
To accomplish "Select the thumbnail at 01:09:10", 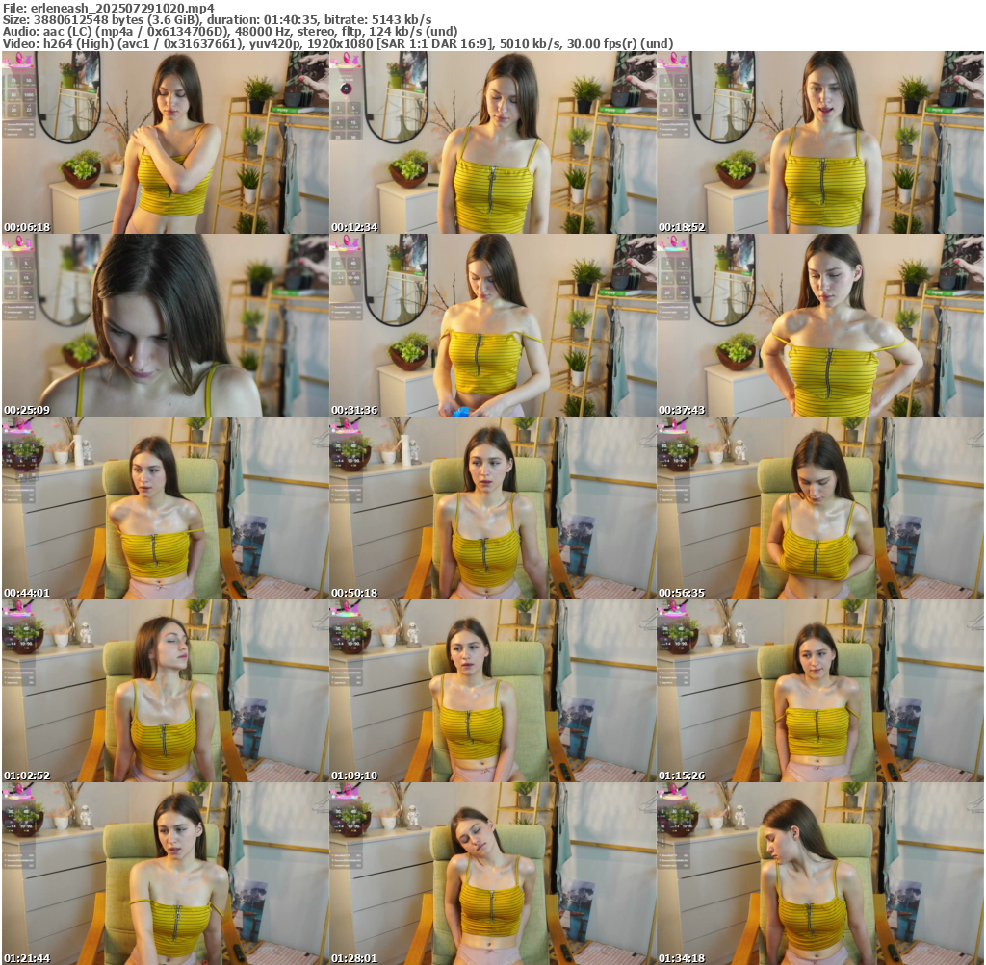I will point(492,691).
